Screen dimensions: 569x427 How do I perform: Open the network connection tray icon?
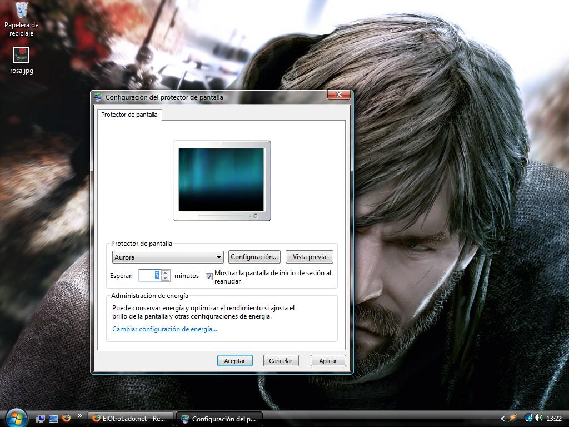click(528, 418)
